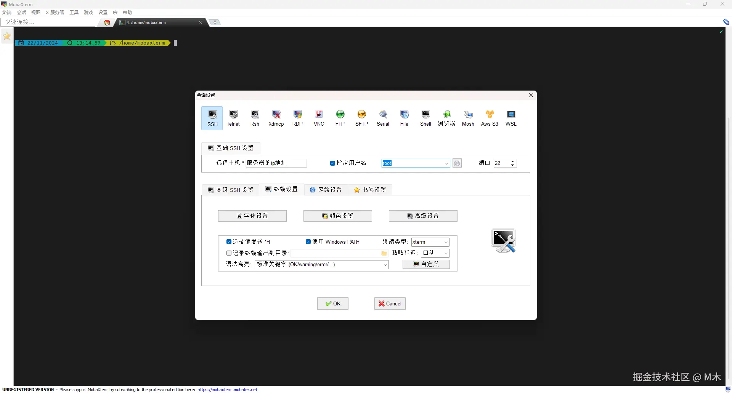The height and width of the screenshot is (393, 732).
Task: Choose the Serial session type
Action: click(x=383, y=118)
